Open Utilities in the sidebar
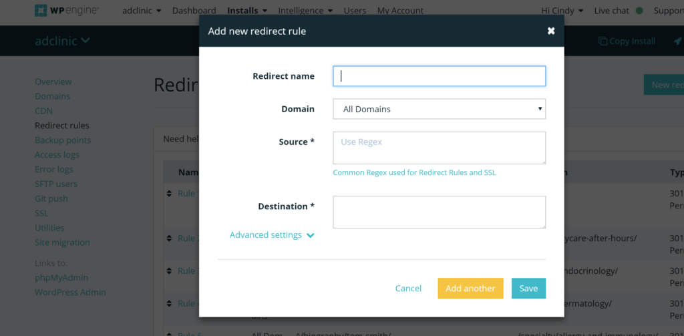This screenshot has width=684, height=336. (49, 228)
